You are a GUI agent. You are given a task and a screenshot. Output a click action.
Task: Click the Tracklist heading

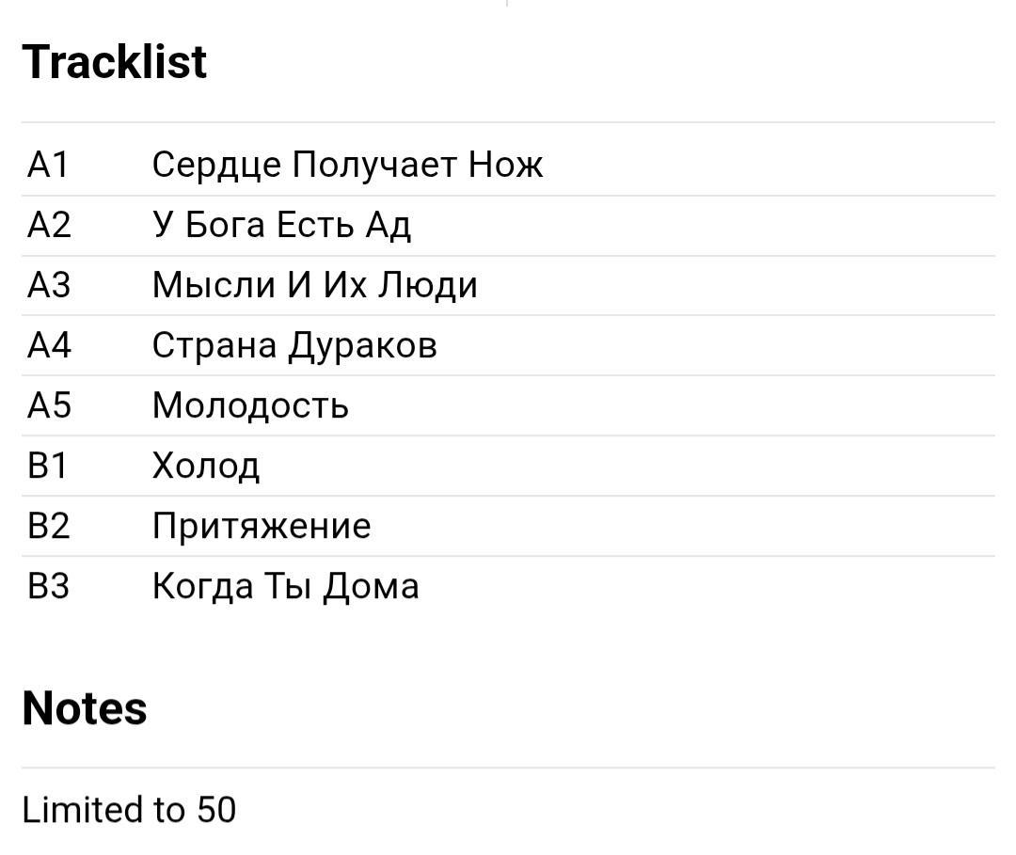tap(115, 62)
